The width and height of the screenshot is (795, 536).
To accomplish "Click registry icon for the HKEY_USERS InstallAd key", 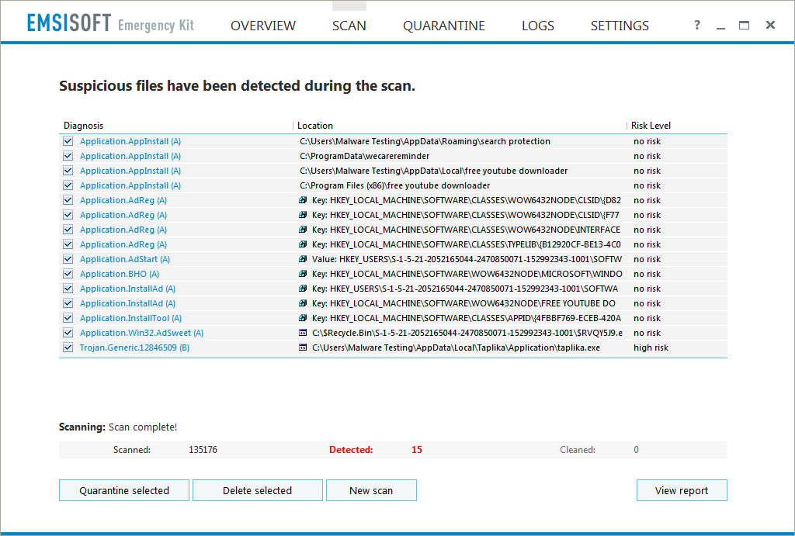I will click(x=303, y=289).
